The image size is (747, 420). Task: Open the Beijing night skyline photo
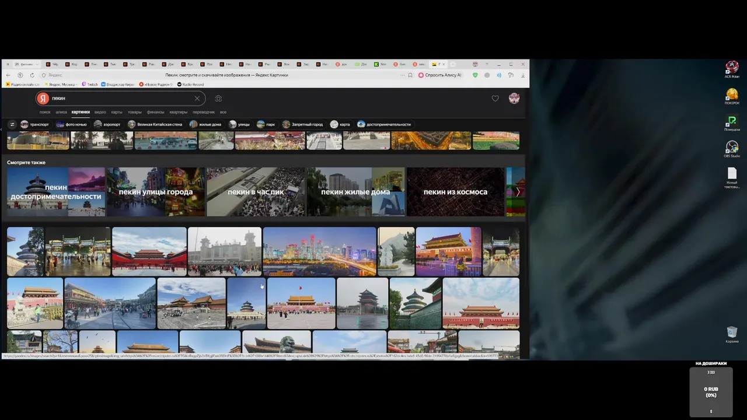[x=320, y=251]
